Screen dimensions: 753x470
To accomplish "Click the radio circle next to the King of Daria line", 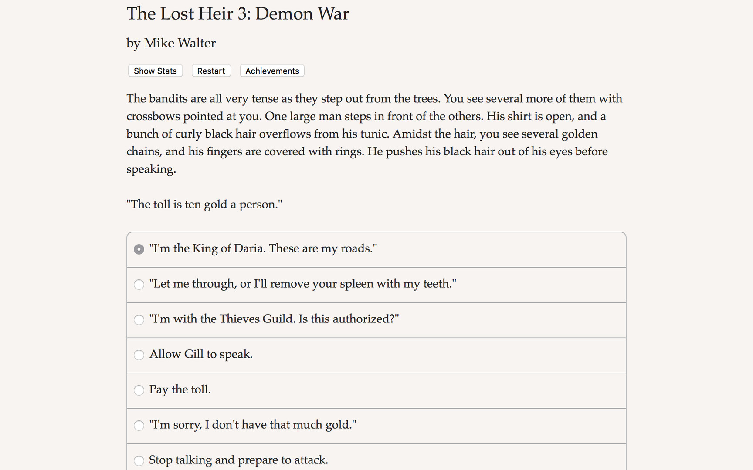I will pos(139,249).
